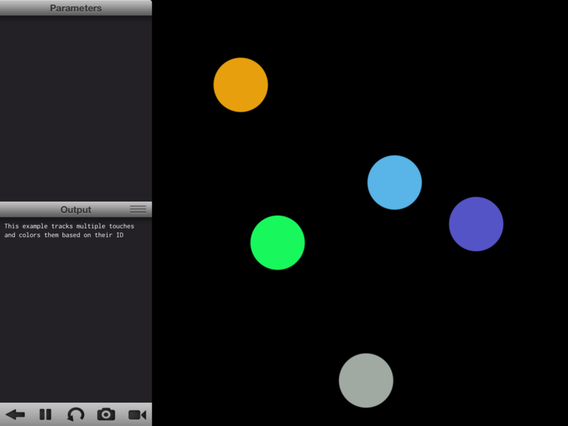Viewport: 568px width, 426px height.
Task: Pause the running project
Action: (45, 415)
